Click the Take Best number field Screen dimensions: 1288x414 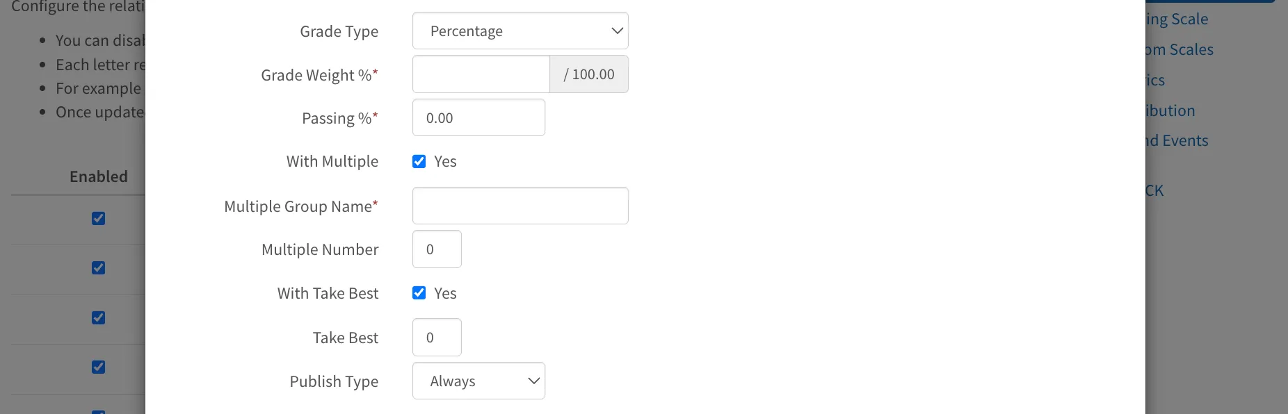[x=437, y=337]
